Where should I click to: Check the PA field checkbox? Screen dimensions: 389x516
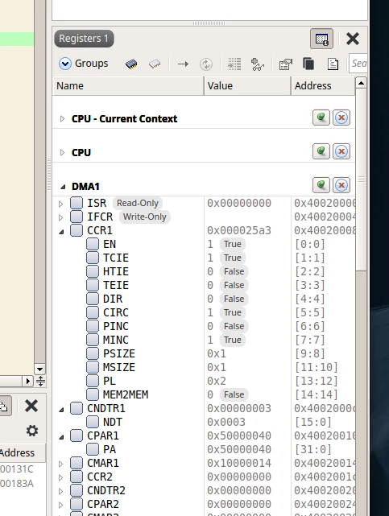point(93,449)
